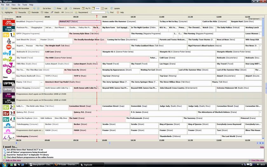Select BBC Four channel logo
This screenshot has height=167, width=267.
[x=9, y=101]
